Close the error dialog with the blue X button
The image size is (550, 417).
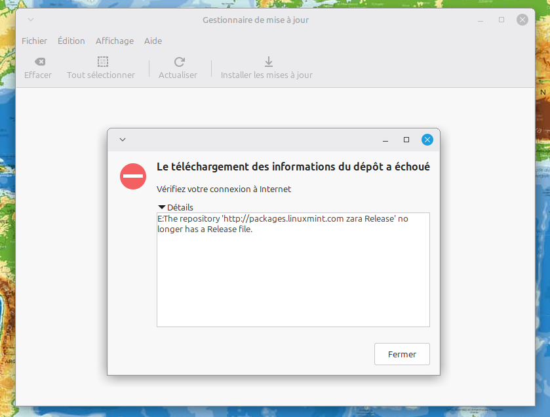click(427, 140)
